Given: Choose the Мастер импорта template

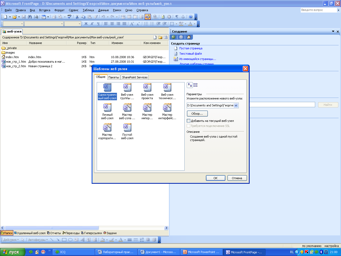Looking at the screenshot, I should pyautogui.click(x=147, y=111).
